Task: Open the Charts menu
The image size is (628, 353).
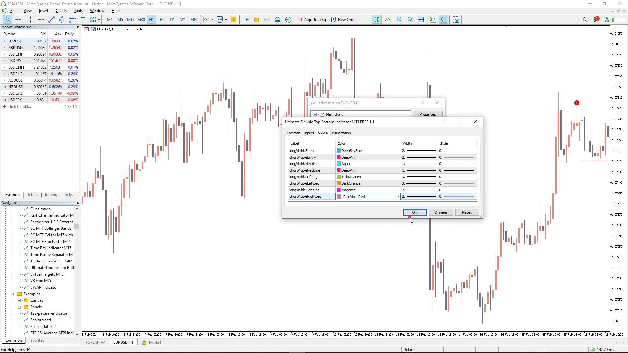Action: [61, 10]
